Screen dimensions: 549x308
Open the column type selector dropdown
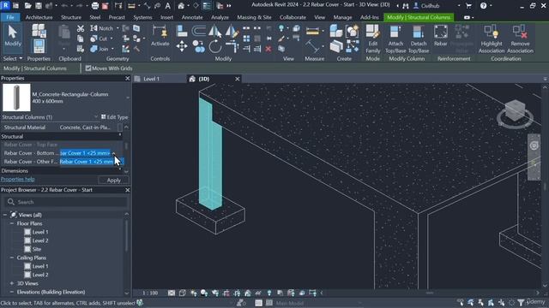[128, 98]
